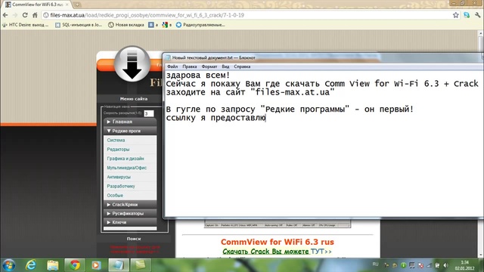484x272 pixels.
Task: Open the volume speaker tray icon
Action: [445, 265]
